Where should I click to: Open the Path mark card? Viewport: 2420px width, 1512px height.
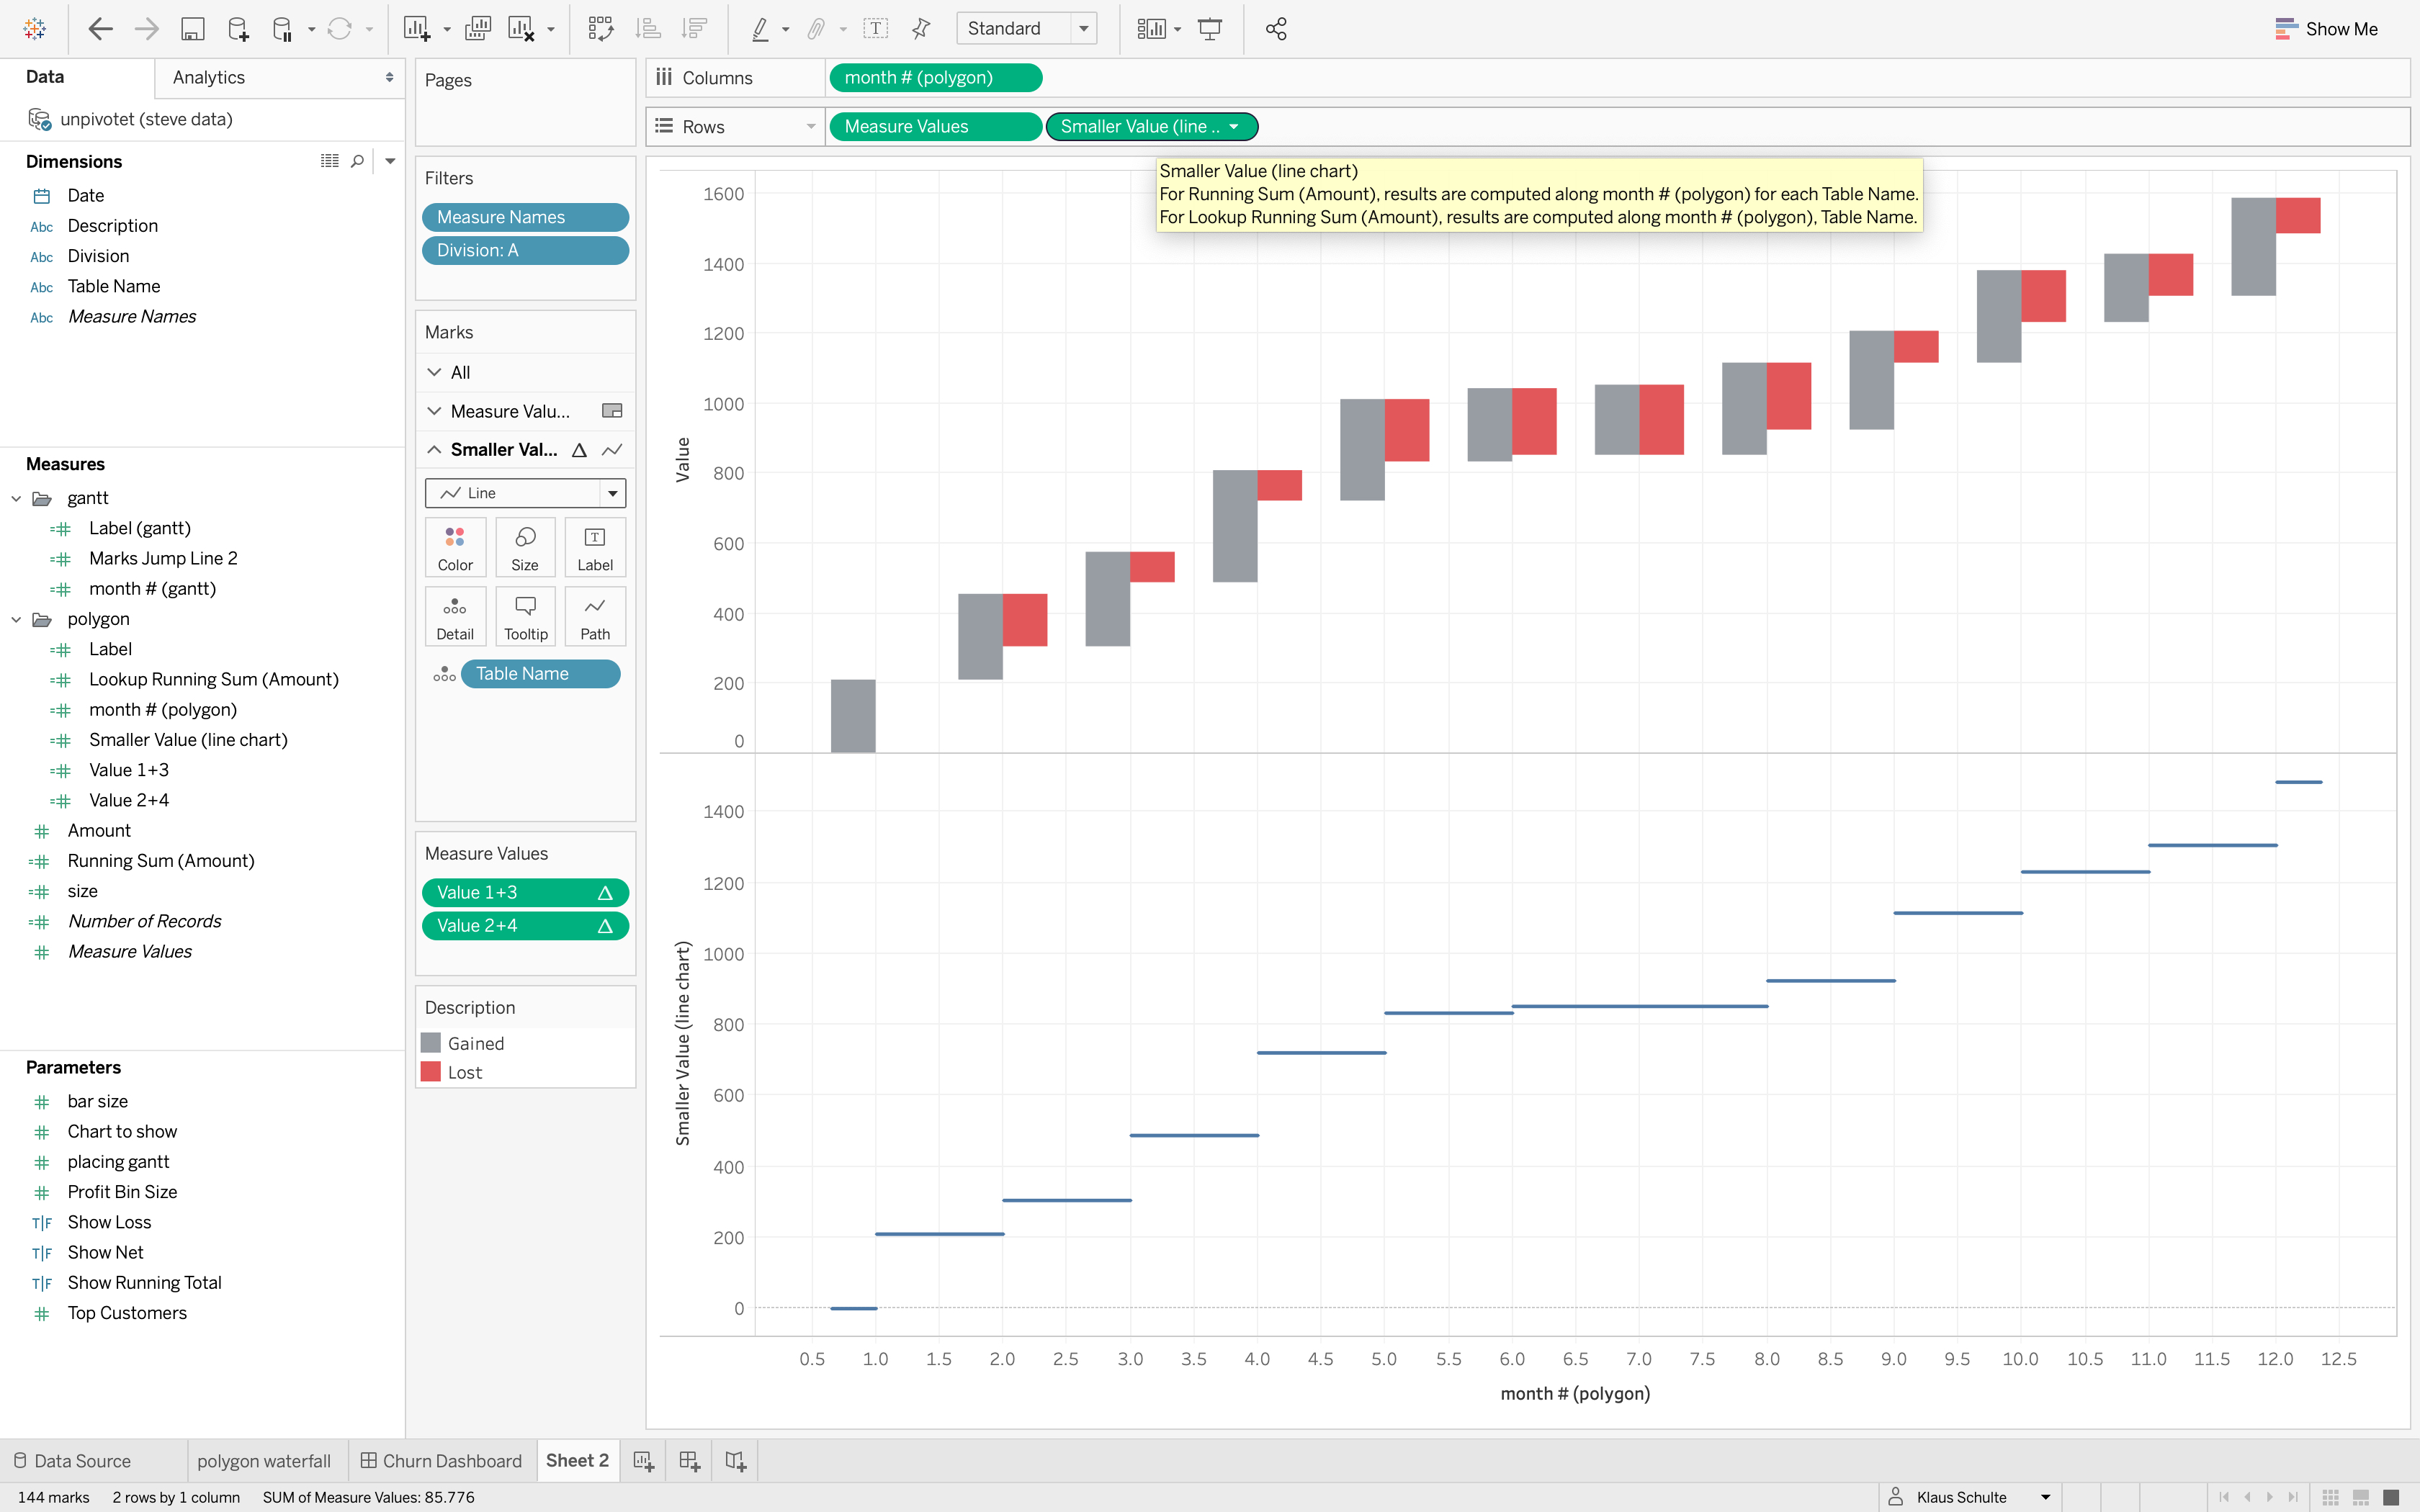click(595, 617)
